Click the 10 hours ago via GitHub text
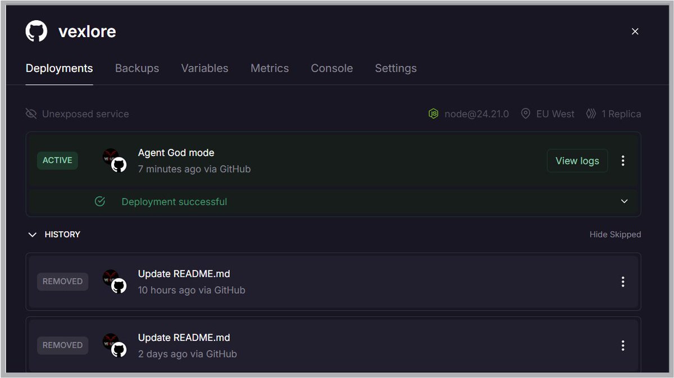 click(192, 290)
